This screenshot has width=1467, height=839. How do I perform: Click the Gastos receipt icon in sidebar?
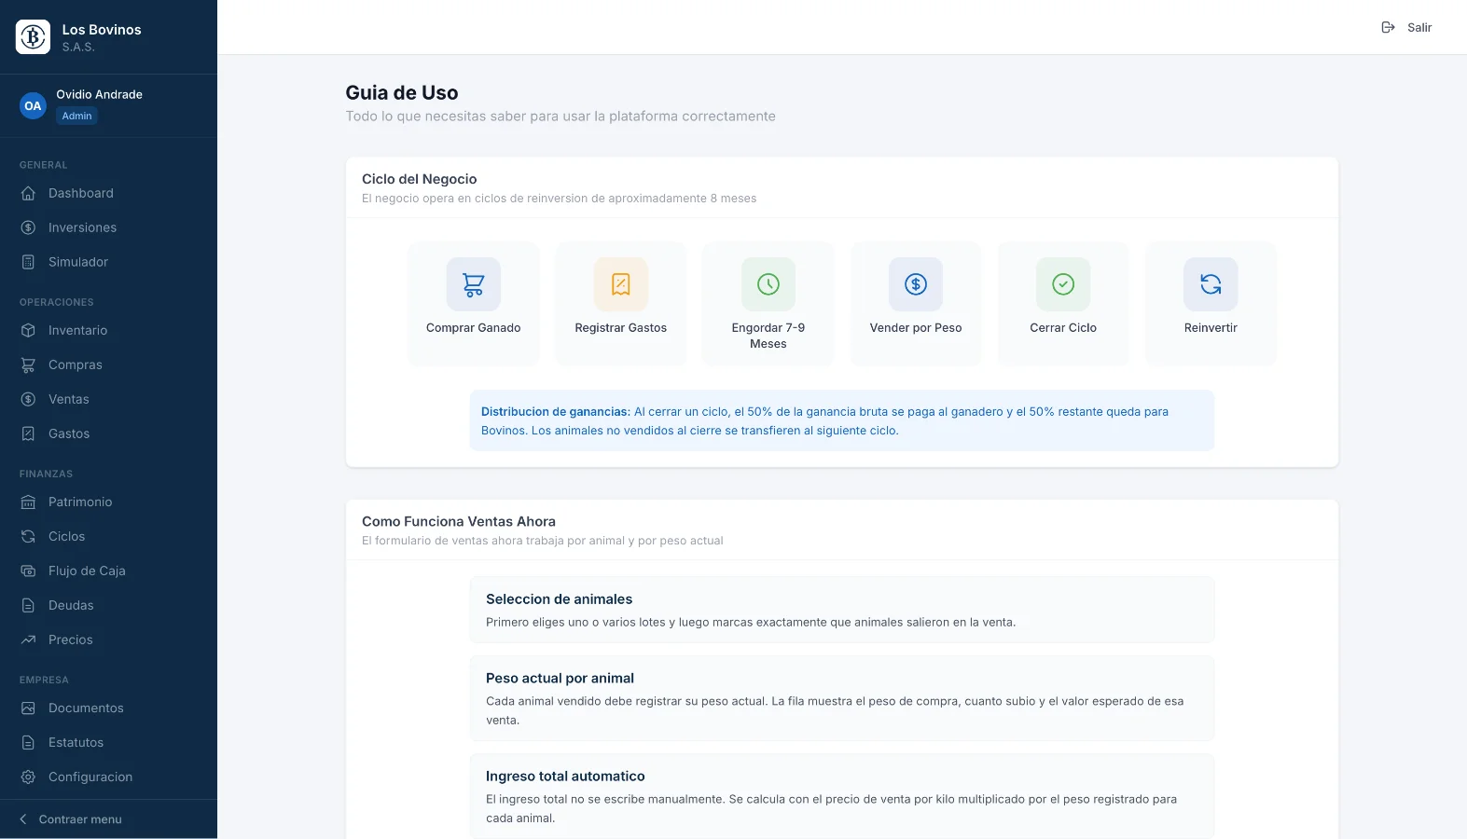[x=28, y=433]
